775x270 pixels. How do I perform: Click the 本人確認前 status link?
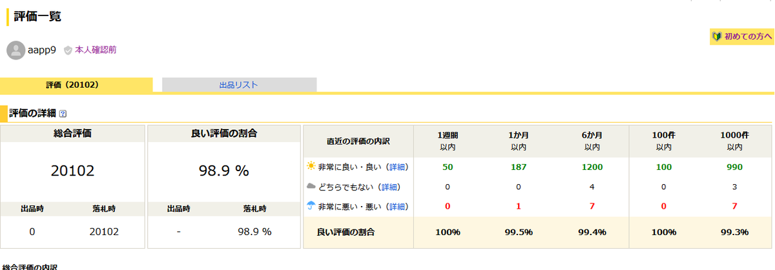point(96,50)
